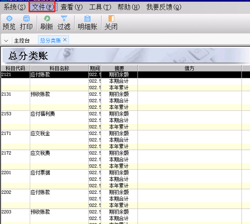Image resolution: width=250 pixels, height=224 pixels.
Task: Click the 打印 print icon
Action: coord(26,23)
